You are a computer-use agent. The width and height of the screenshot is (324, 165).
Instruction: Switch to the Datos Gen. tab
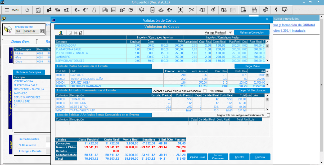click(20, 42)
